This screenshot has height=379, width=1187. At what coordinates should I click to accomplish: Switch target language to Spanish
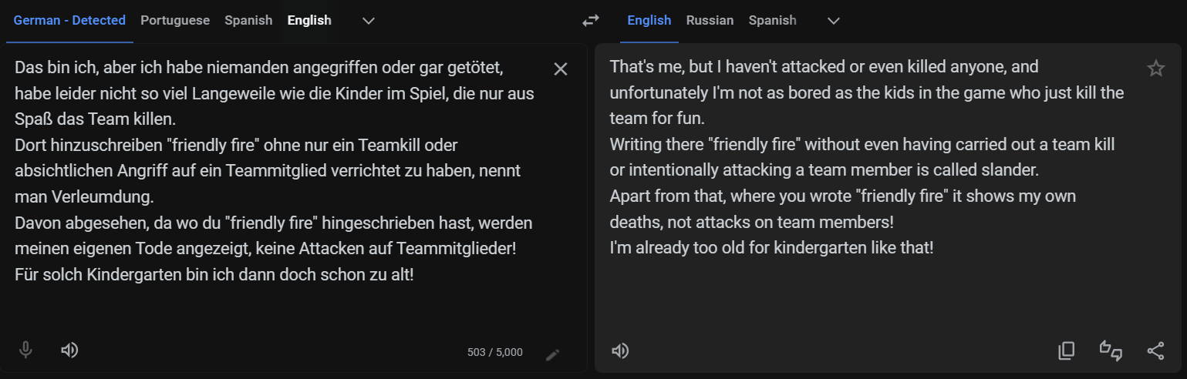(772, 21)
